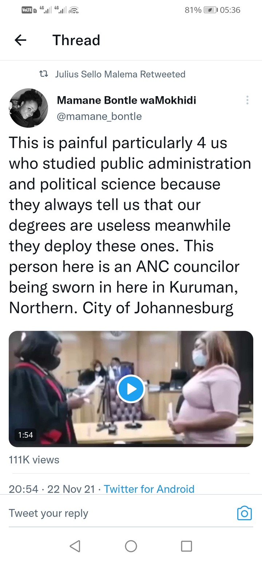Tap the battery icon in status bar

(210, 10)
